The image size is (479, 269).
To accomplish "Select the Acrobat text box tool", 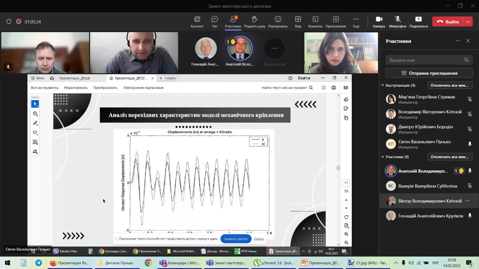I will pos(35,142).
